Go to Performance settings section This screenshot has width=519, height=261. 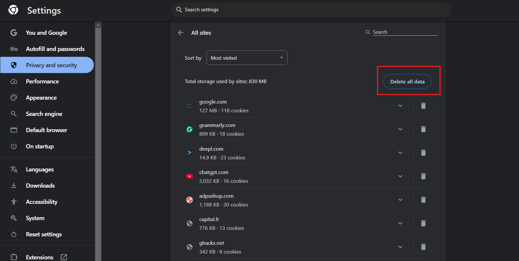(42, 81)
